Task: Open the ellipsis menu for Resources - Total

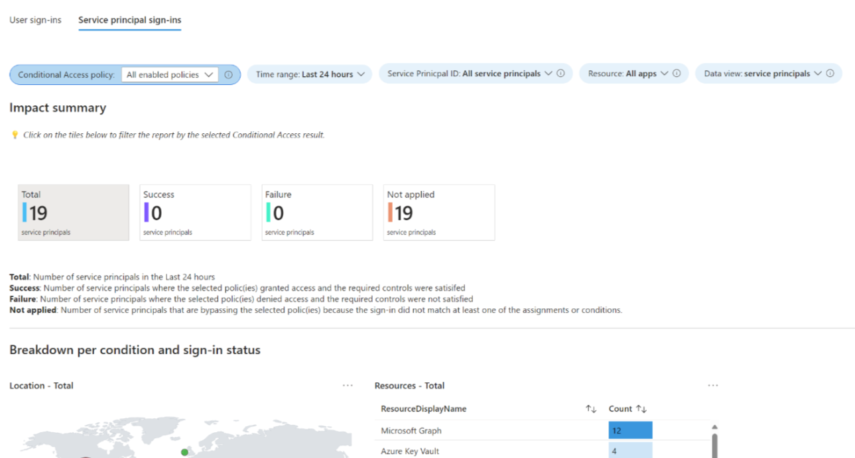Action: click(712, 384)
